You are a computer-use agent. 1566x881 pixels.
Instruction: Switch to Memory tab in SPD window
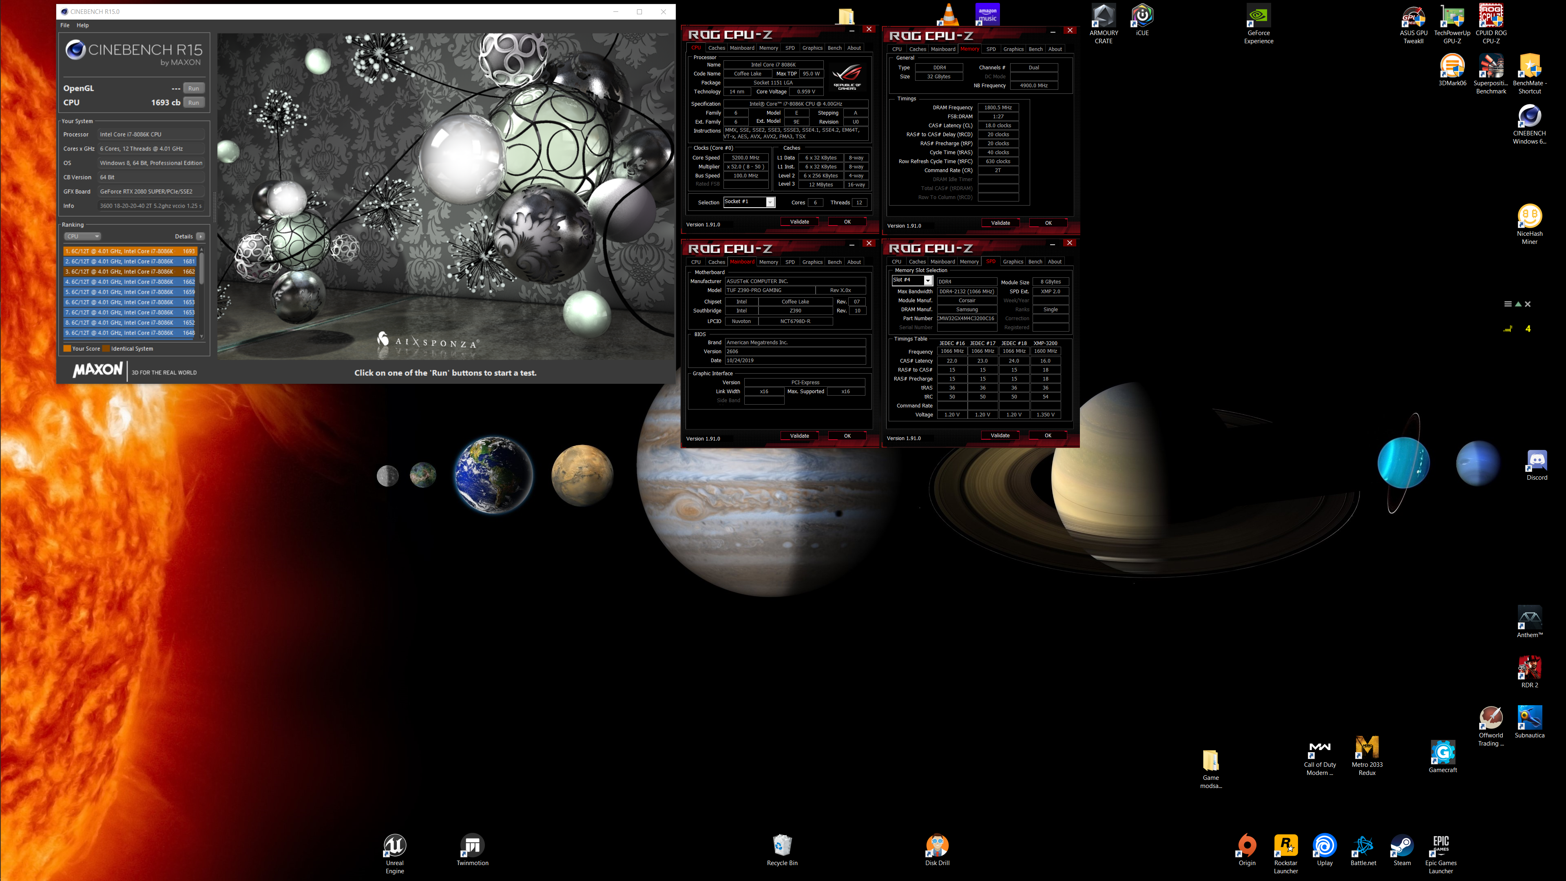[x=969, y=262]
